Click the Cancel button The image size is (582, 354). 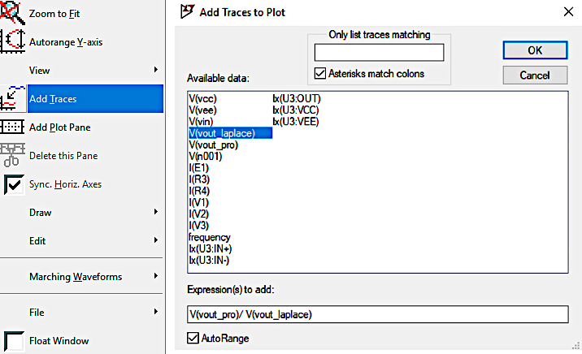(x=535, y=76)
